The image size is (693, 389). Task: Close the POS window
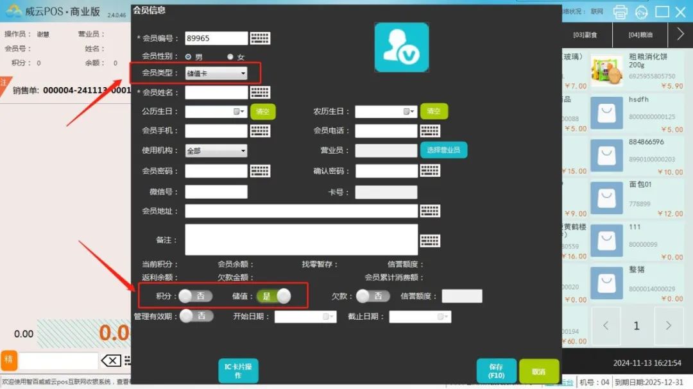coord(681,12)
